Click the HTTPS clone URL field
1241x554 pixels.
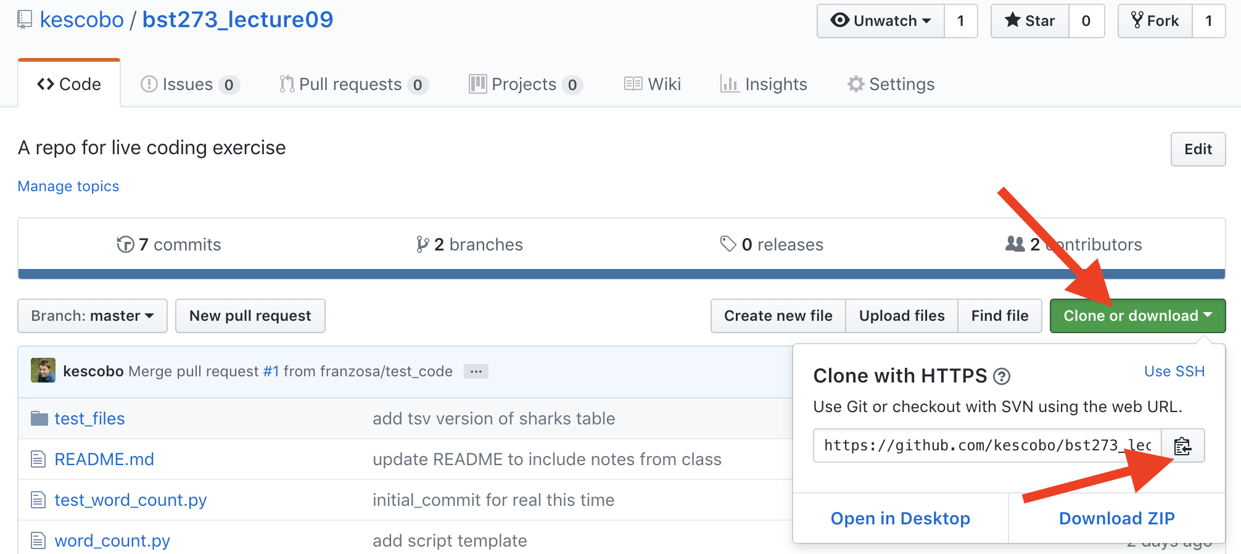[987, 445]
